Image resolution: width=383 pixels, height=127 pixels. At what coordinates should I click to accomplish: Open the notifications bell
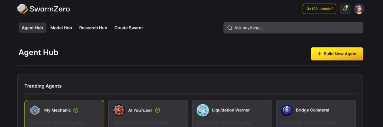point(345,9)
